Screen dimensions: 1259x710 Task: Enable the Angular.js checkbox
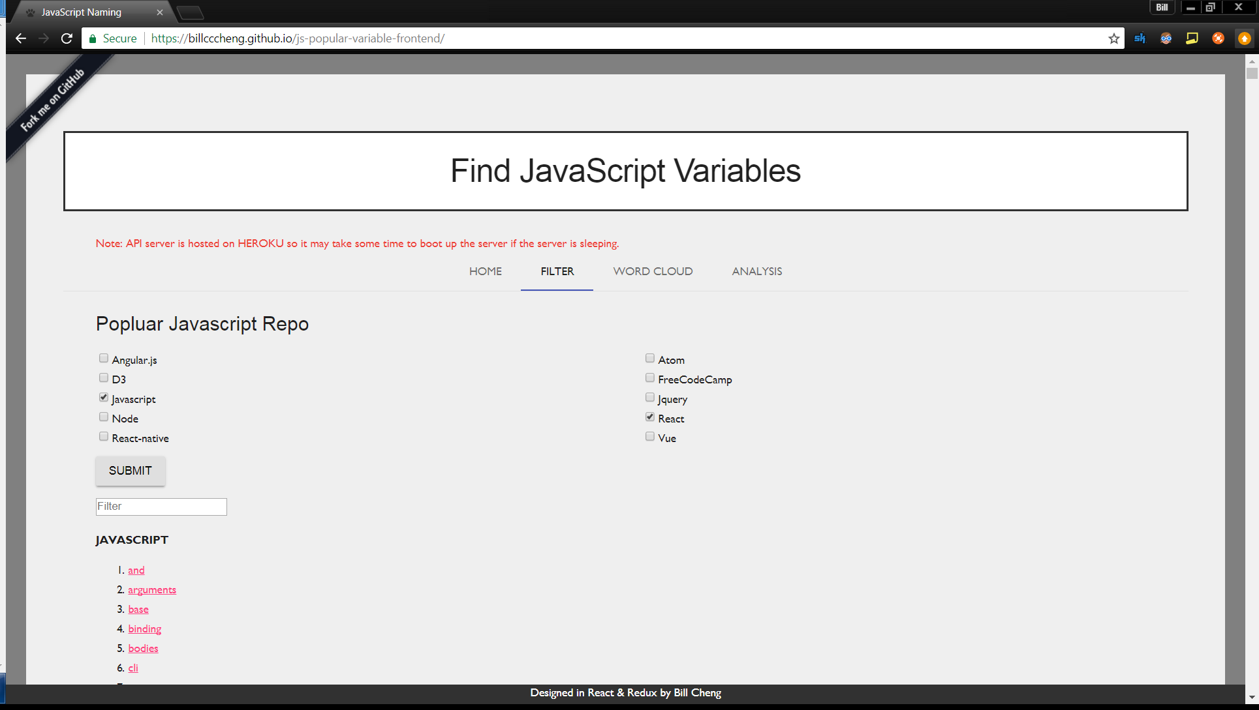(x=104, y=359)
